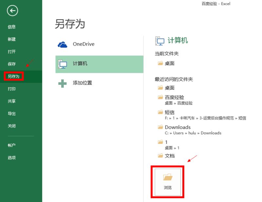Click the green plus 添加位置 icon
The image size is (262, 202).
tap(62, 83)
